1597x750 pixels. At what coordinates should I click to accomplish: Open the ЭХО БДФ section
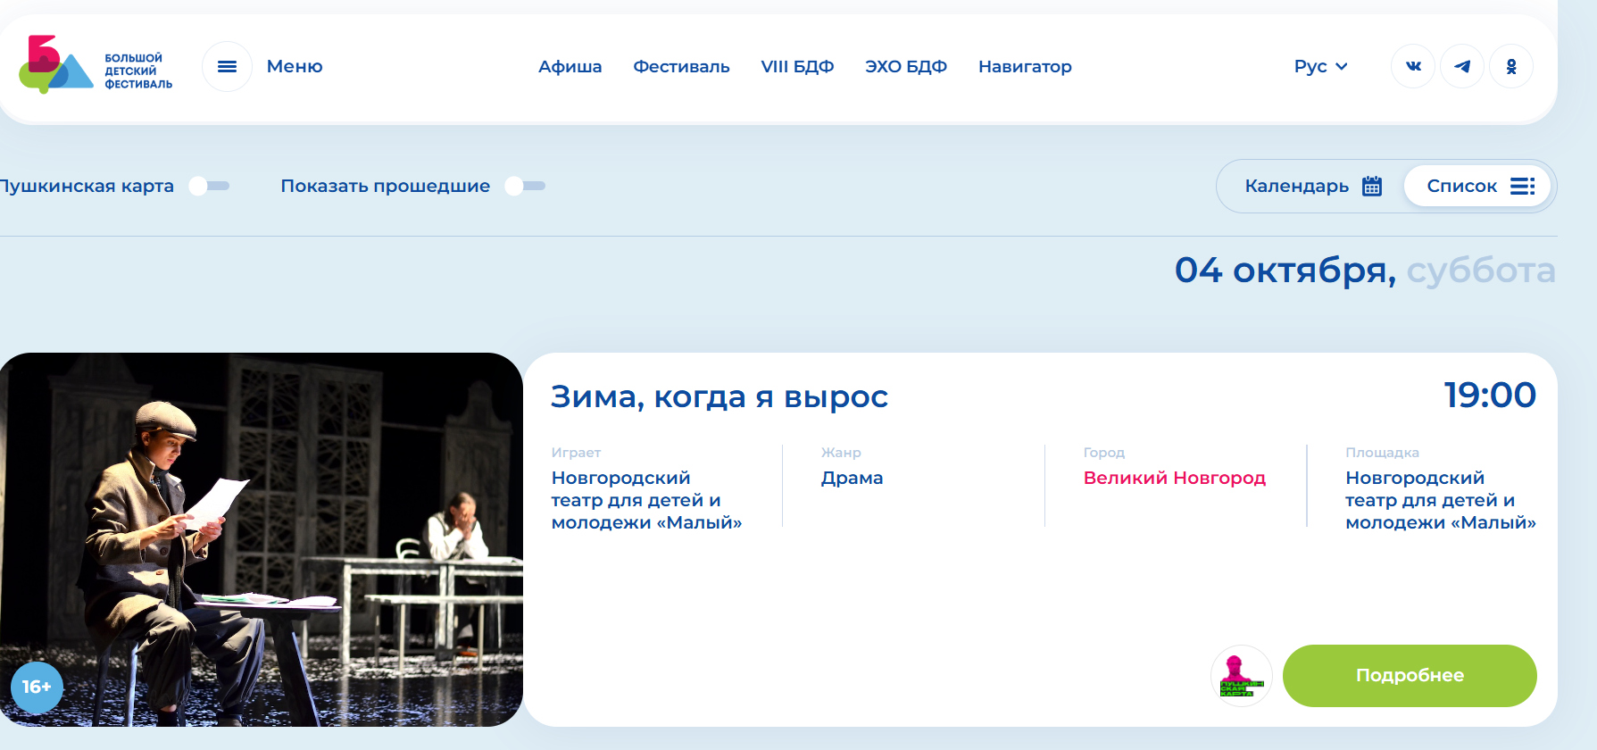pos(905,67)
